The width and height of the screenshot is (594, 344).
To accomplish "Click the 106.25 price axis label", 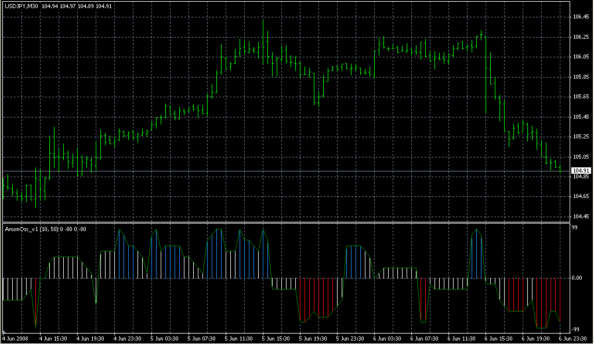I will click(581, 37).
